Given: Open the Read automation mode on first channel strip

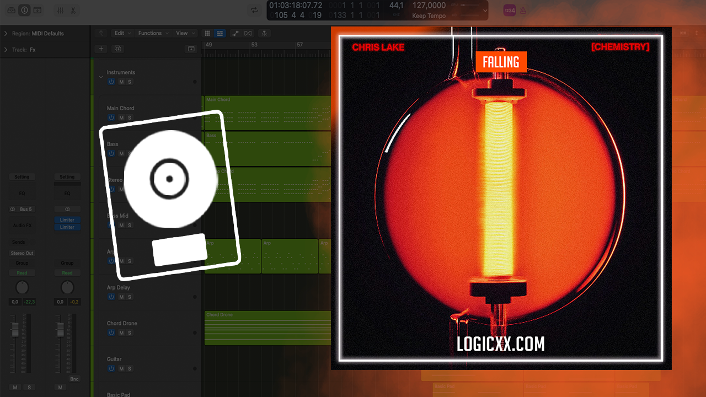Looking at the screenshot, I should [22, 273].
